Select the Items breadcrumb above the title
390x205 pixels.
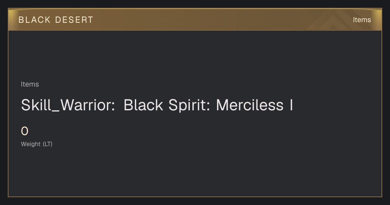tap(30, 84)
